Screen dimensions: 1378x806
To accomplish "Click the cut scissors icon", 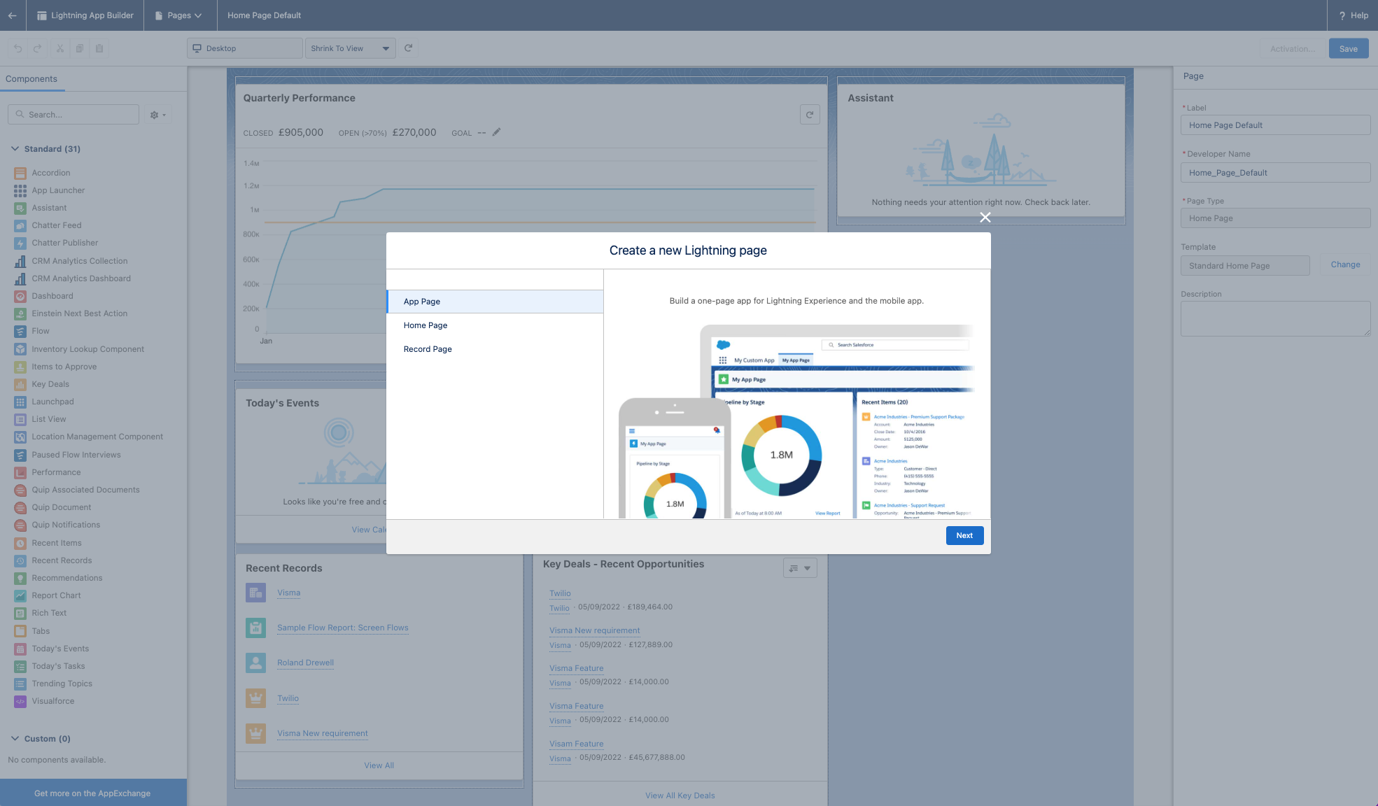I will pos(60,48).
